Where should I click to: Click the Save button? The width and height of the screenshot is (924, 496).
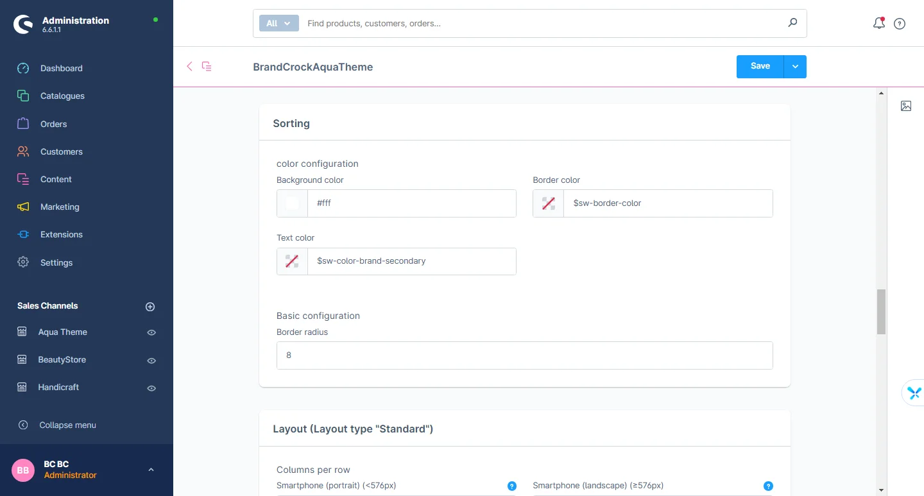pos(760,66)
